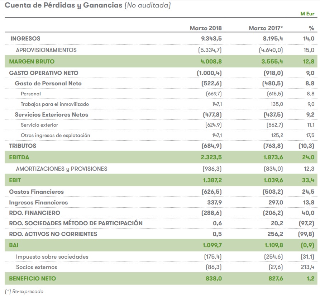Select the 'Marzo 2017*' column header
The width and height of the screenshot is (320, 297).
pyautogui.click(x=266, y=28)
